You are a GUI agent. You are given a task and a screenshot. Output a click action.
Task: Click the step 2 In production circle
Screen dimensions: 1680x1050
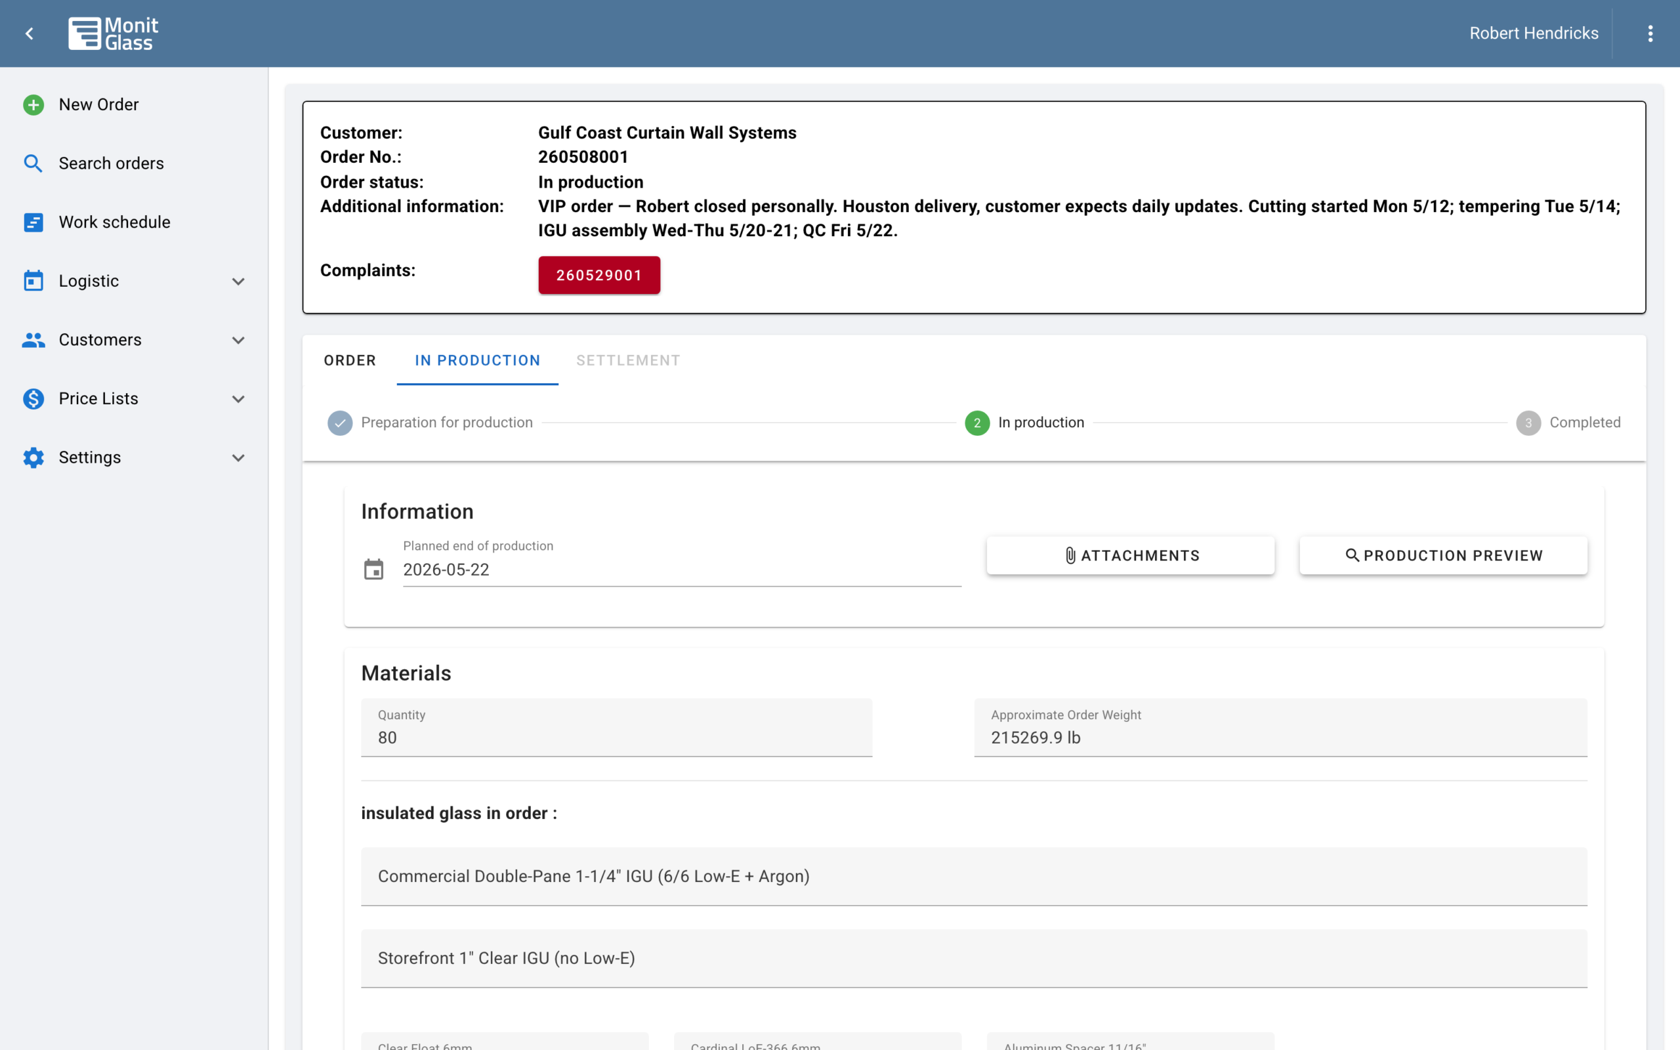point(976,423)
